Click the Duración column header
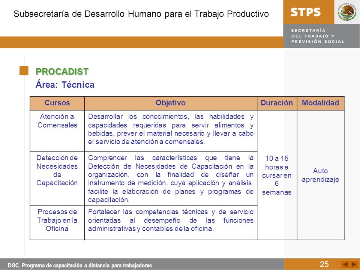This screenshot has height=270, width=360. [x=277, y=103]
